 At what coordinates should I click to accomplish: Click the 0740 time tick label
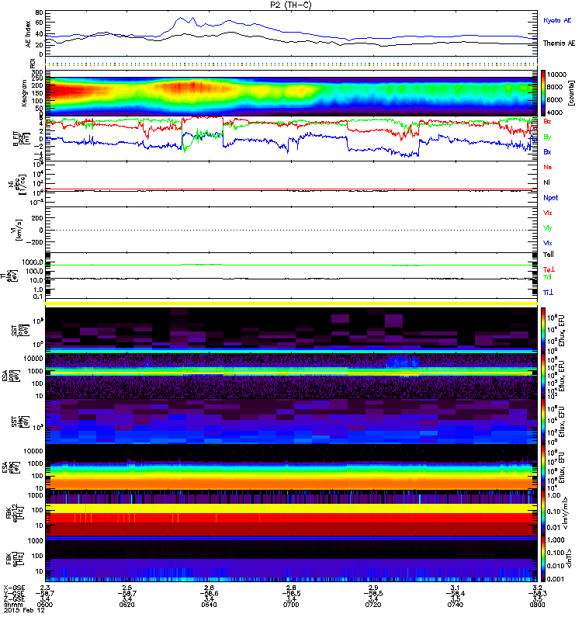[456, 605]
